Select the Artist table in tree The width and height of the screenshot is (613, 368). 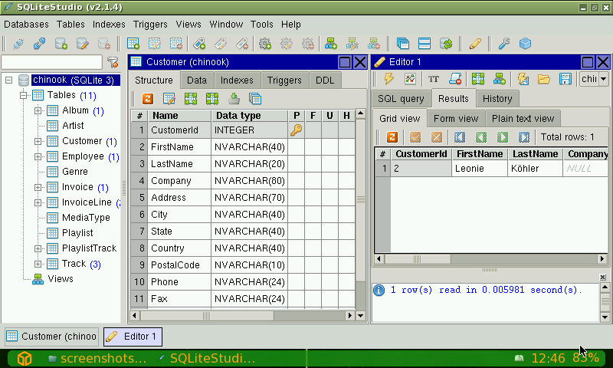(x=73, y=126)
